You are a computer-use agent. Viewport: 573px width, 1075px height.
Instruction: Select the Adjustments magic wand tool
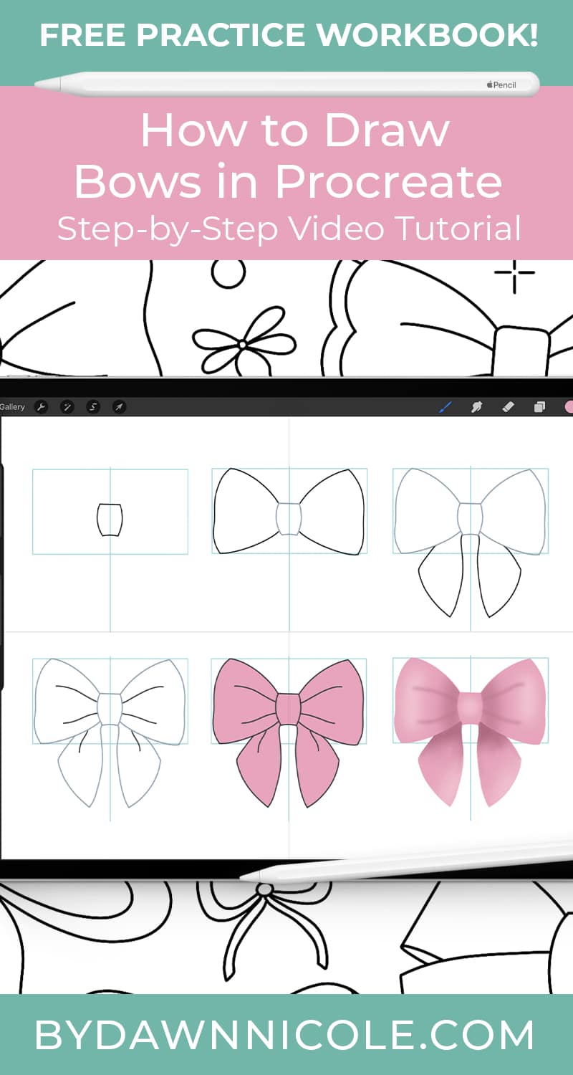66,406
